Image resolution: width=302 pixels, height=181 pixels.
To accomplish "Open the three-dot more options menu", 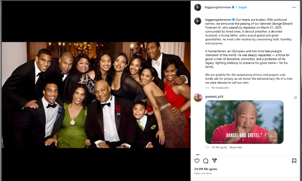I will [294, 8].
